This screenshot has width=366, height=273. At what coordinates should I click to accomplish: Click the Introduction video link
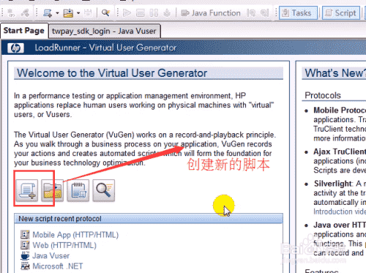(x=340, y=212)
